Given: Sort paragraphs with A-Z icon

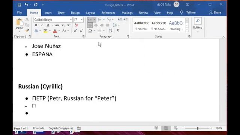Looking at the screenshot, I should (x=111, y=31).
